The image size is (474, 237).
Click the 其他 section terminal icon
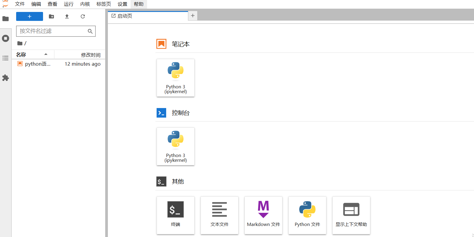click(161, 181)
